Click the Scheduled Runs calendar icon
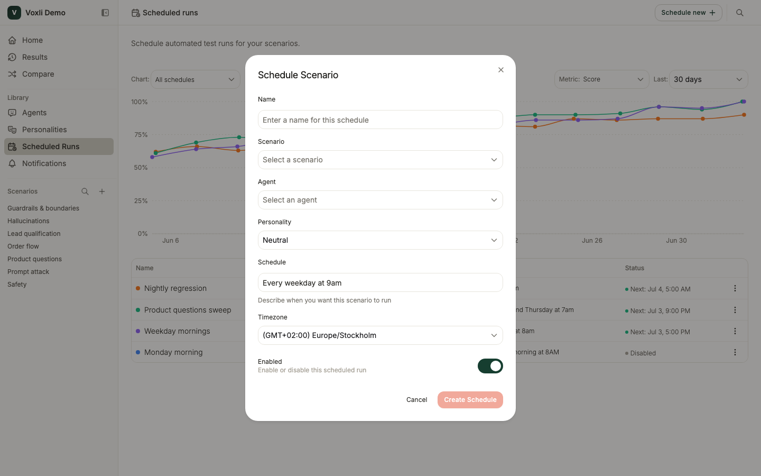This screenshot has width=761, height=476. (12, 147)
